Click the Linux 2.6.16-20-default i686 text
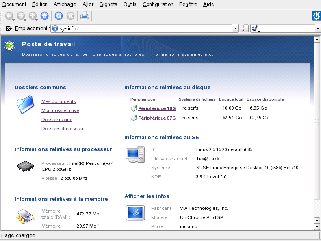Screen dimensions: 321x241 pos(224,149)
